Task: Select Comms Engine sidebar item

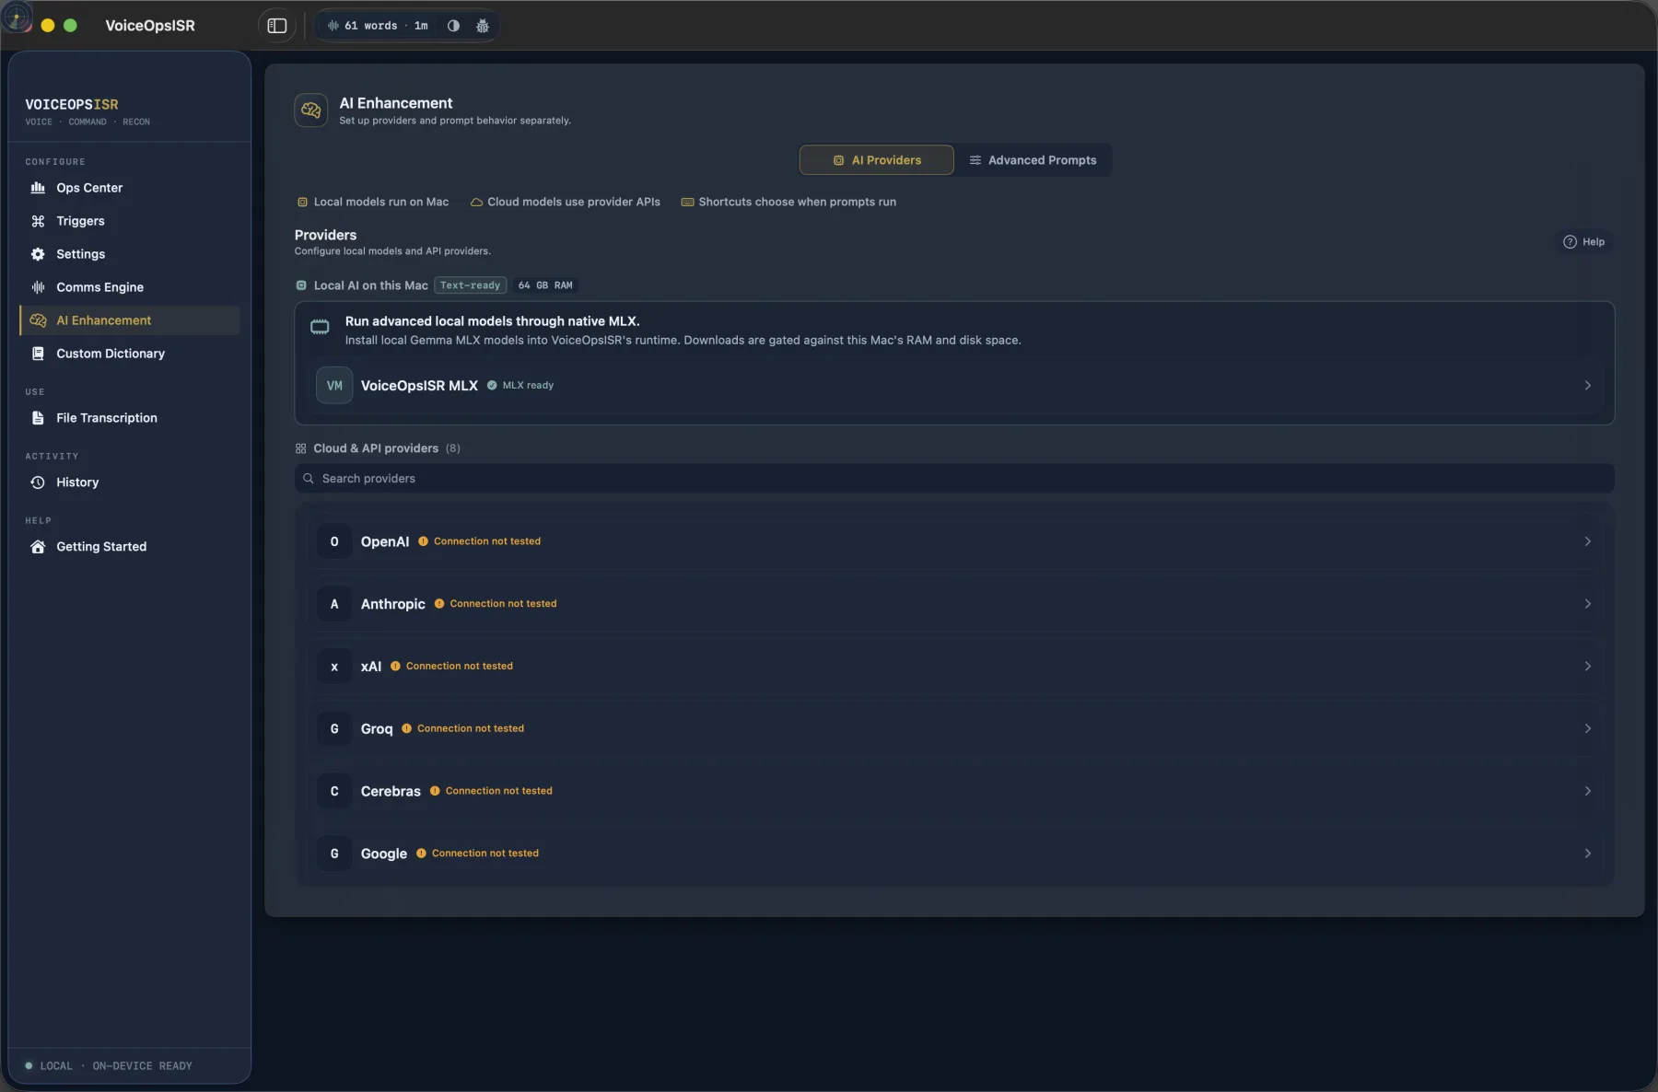Action: coord(129,287)
